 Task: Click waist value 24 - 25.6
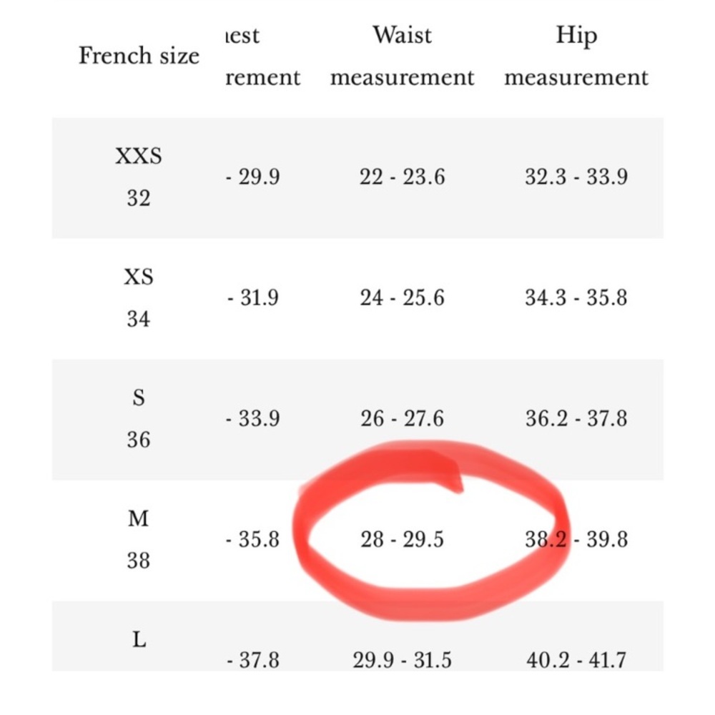click(x=402, y=297)
